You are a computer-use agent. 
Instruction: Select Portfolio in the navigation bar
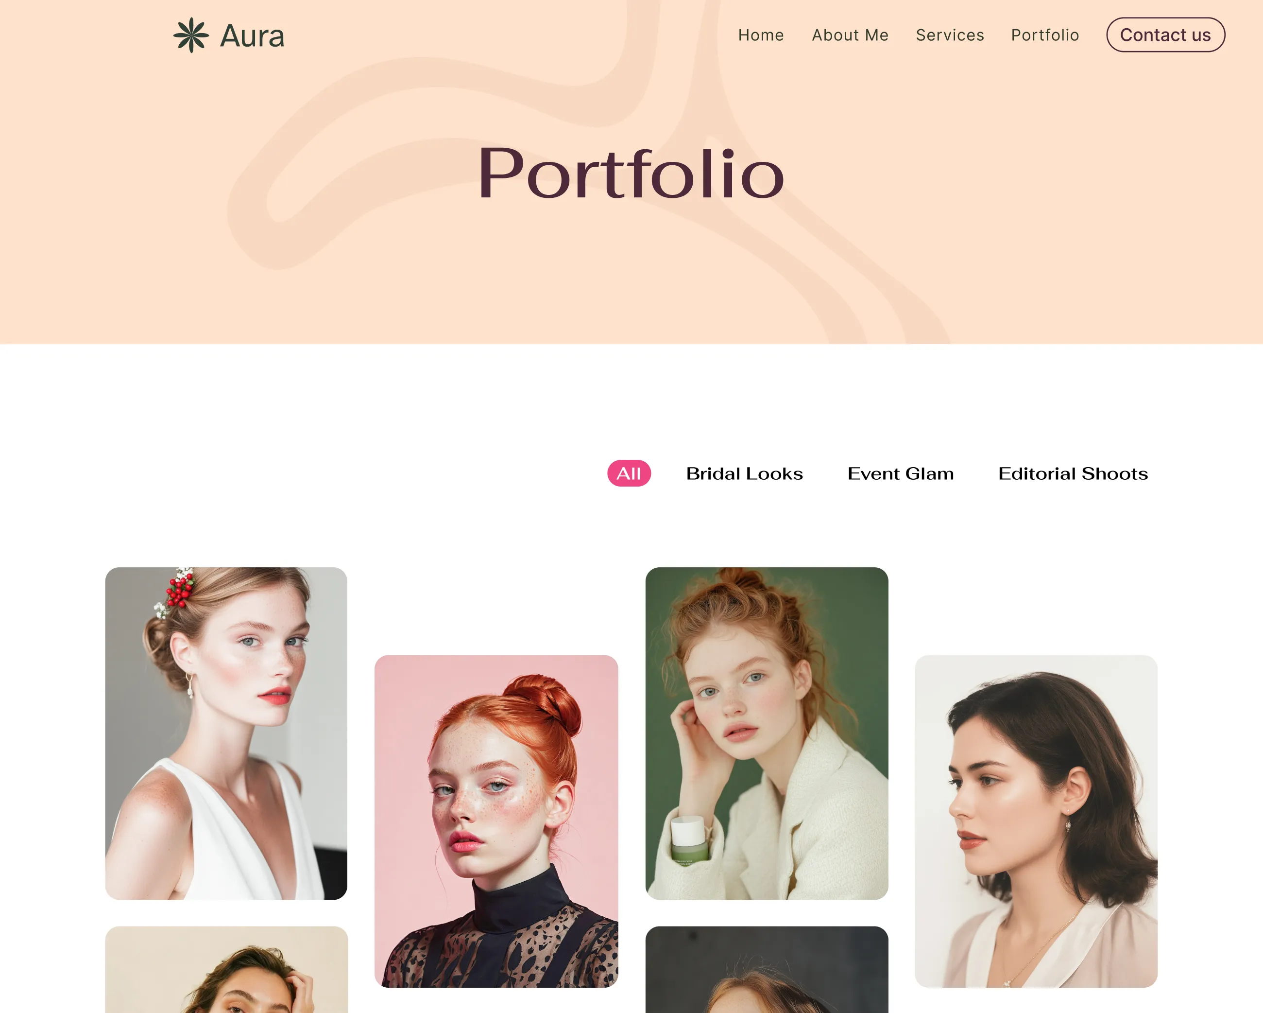click(x=1045, y=35)
